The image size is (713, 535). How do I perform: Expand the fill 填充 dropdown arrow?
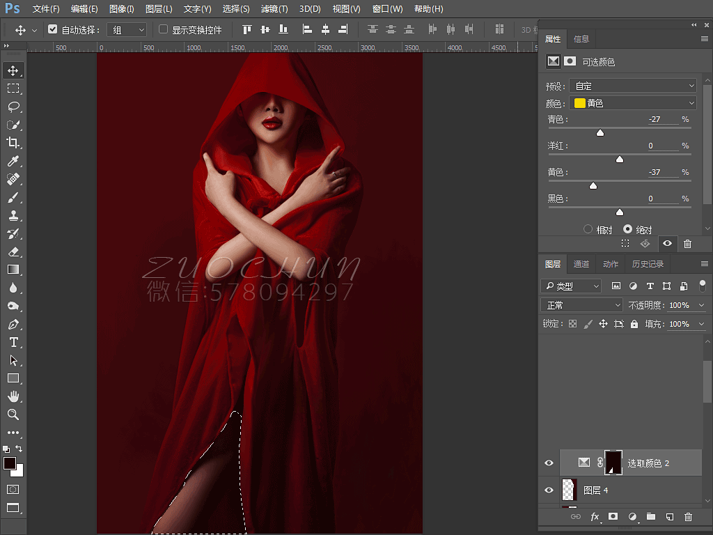[x=702, y=324]
